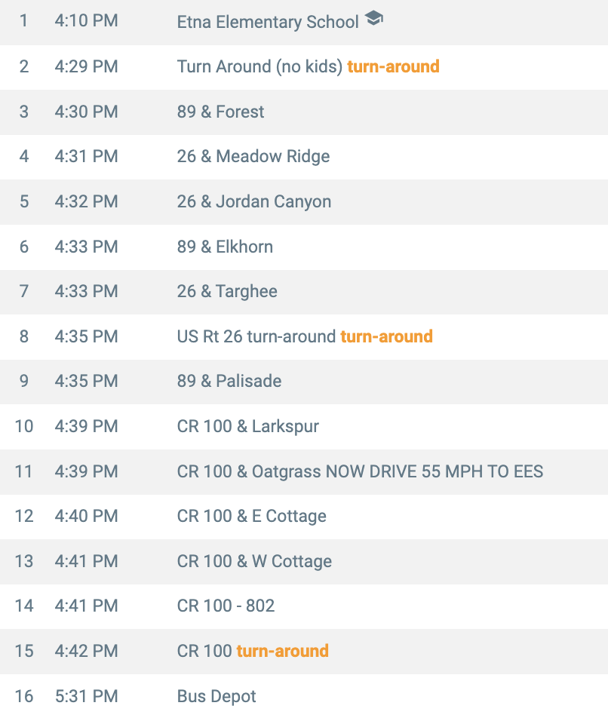Open the Bus Depot final stop
Screen dimensions: 608x721
[x=216, y=695]
